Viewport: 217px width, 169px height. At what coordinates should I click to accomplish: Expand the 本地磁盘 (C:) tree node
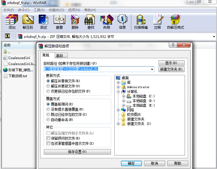tap(124, 96)
